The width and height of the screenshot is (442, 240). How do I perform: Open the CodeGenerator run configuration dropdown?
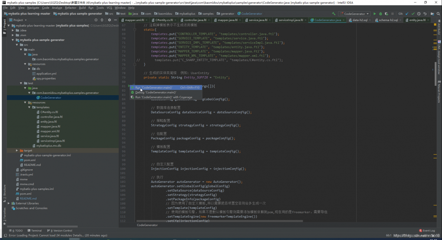(x=354, y=14)
